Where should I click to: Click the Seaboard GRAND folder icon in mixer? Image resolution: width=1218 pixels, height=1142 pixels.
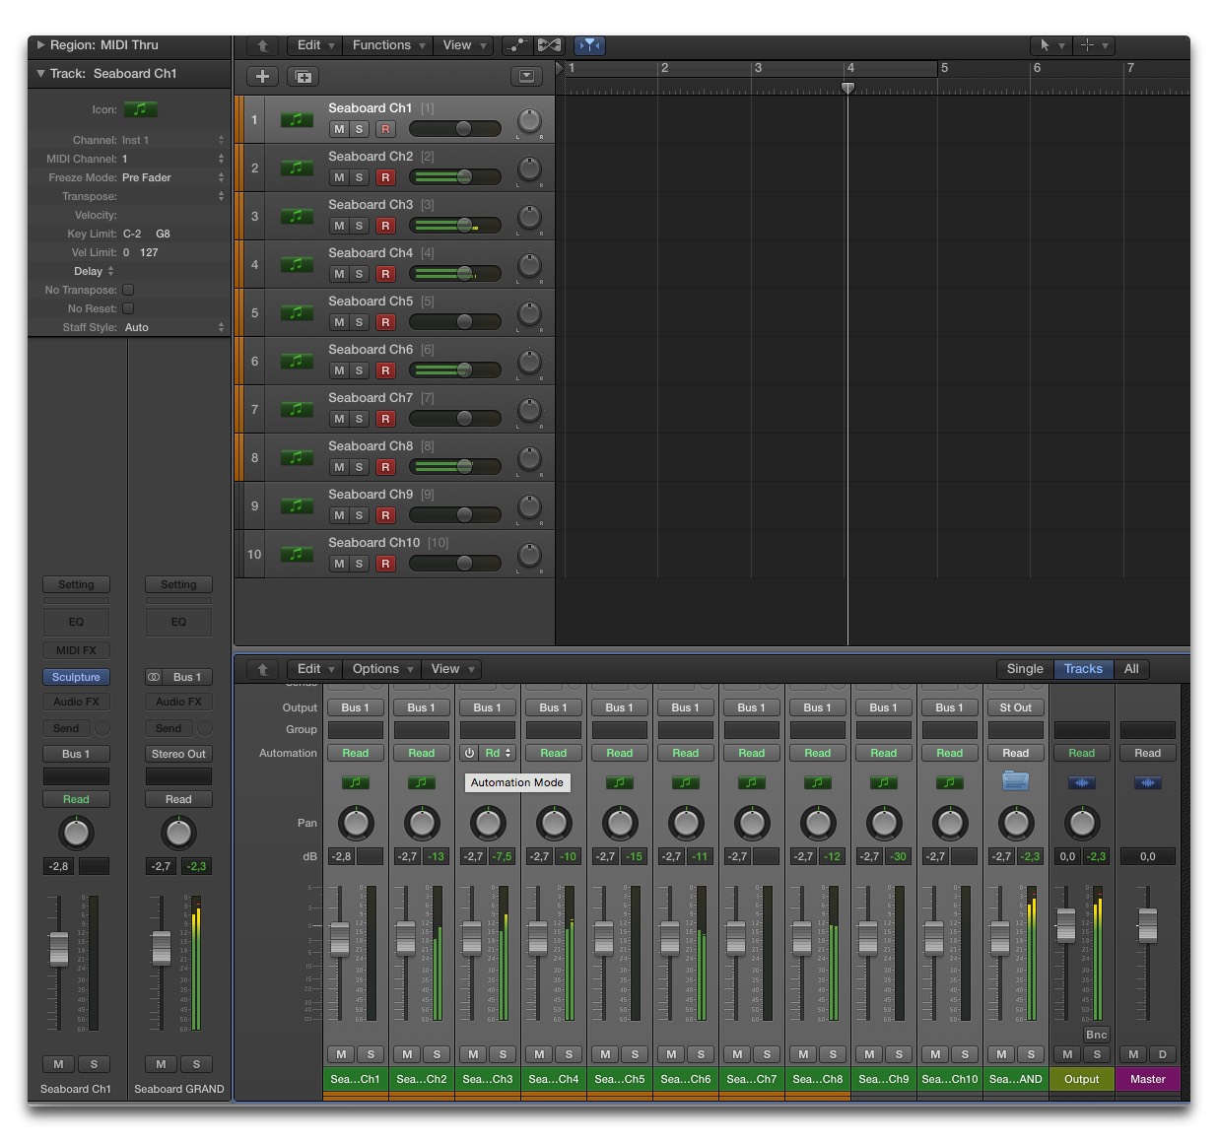1015,781
